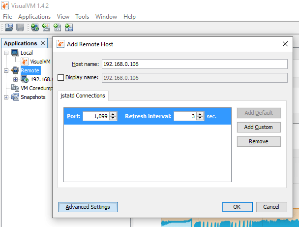Click the Refresh interval value field
This screenshot has width=299, height=227.
(x=185, y=116)
